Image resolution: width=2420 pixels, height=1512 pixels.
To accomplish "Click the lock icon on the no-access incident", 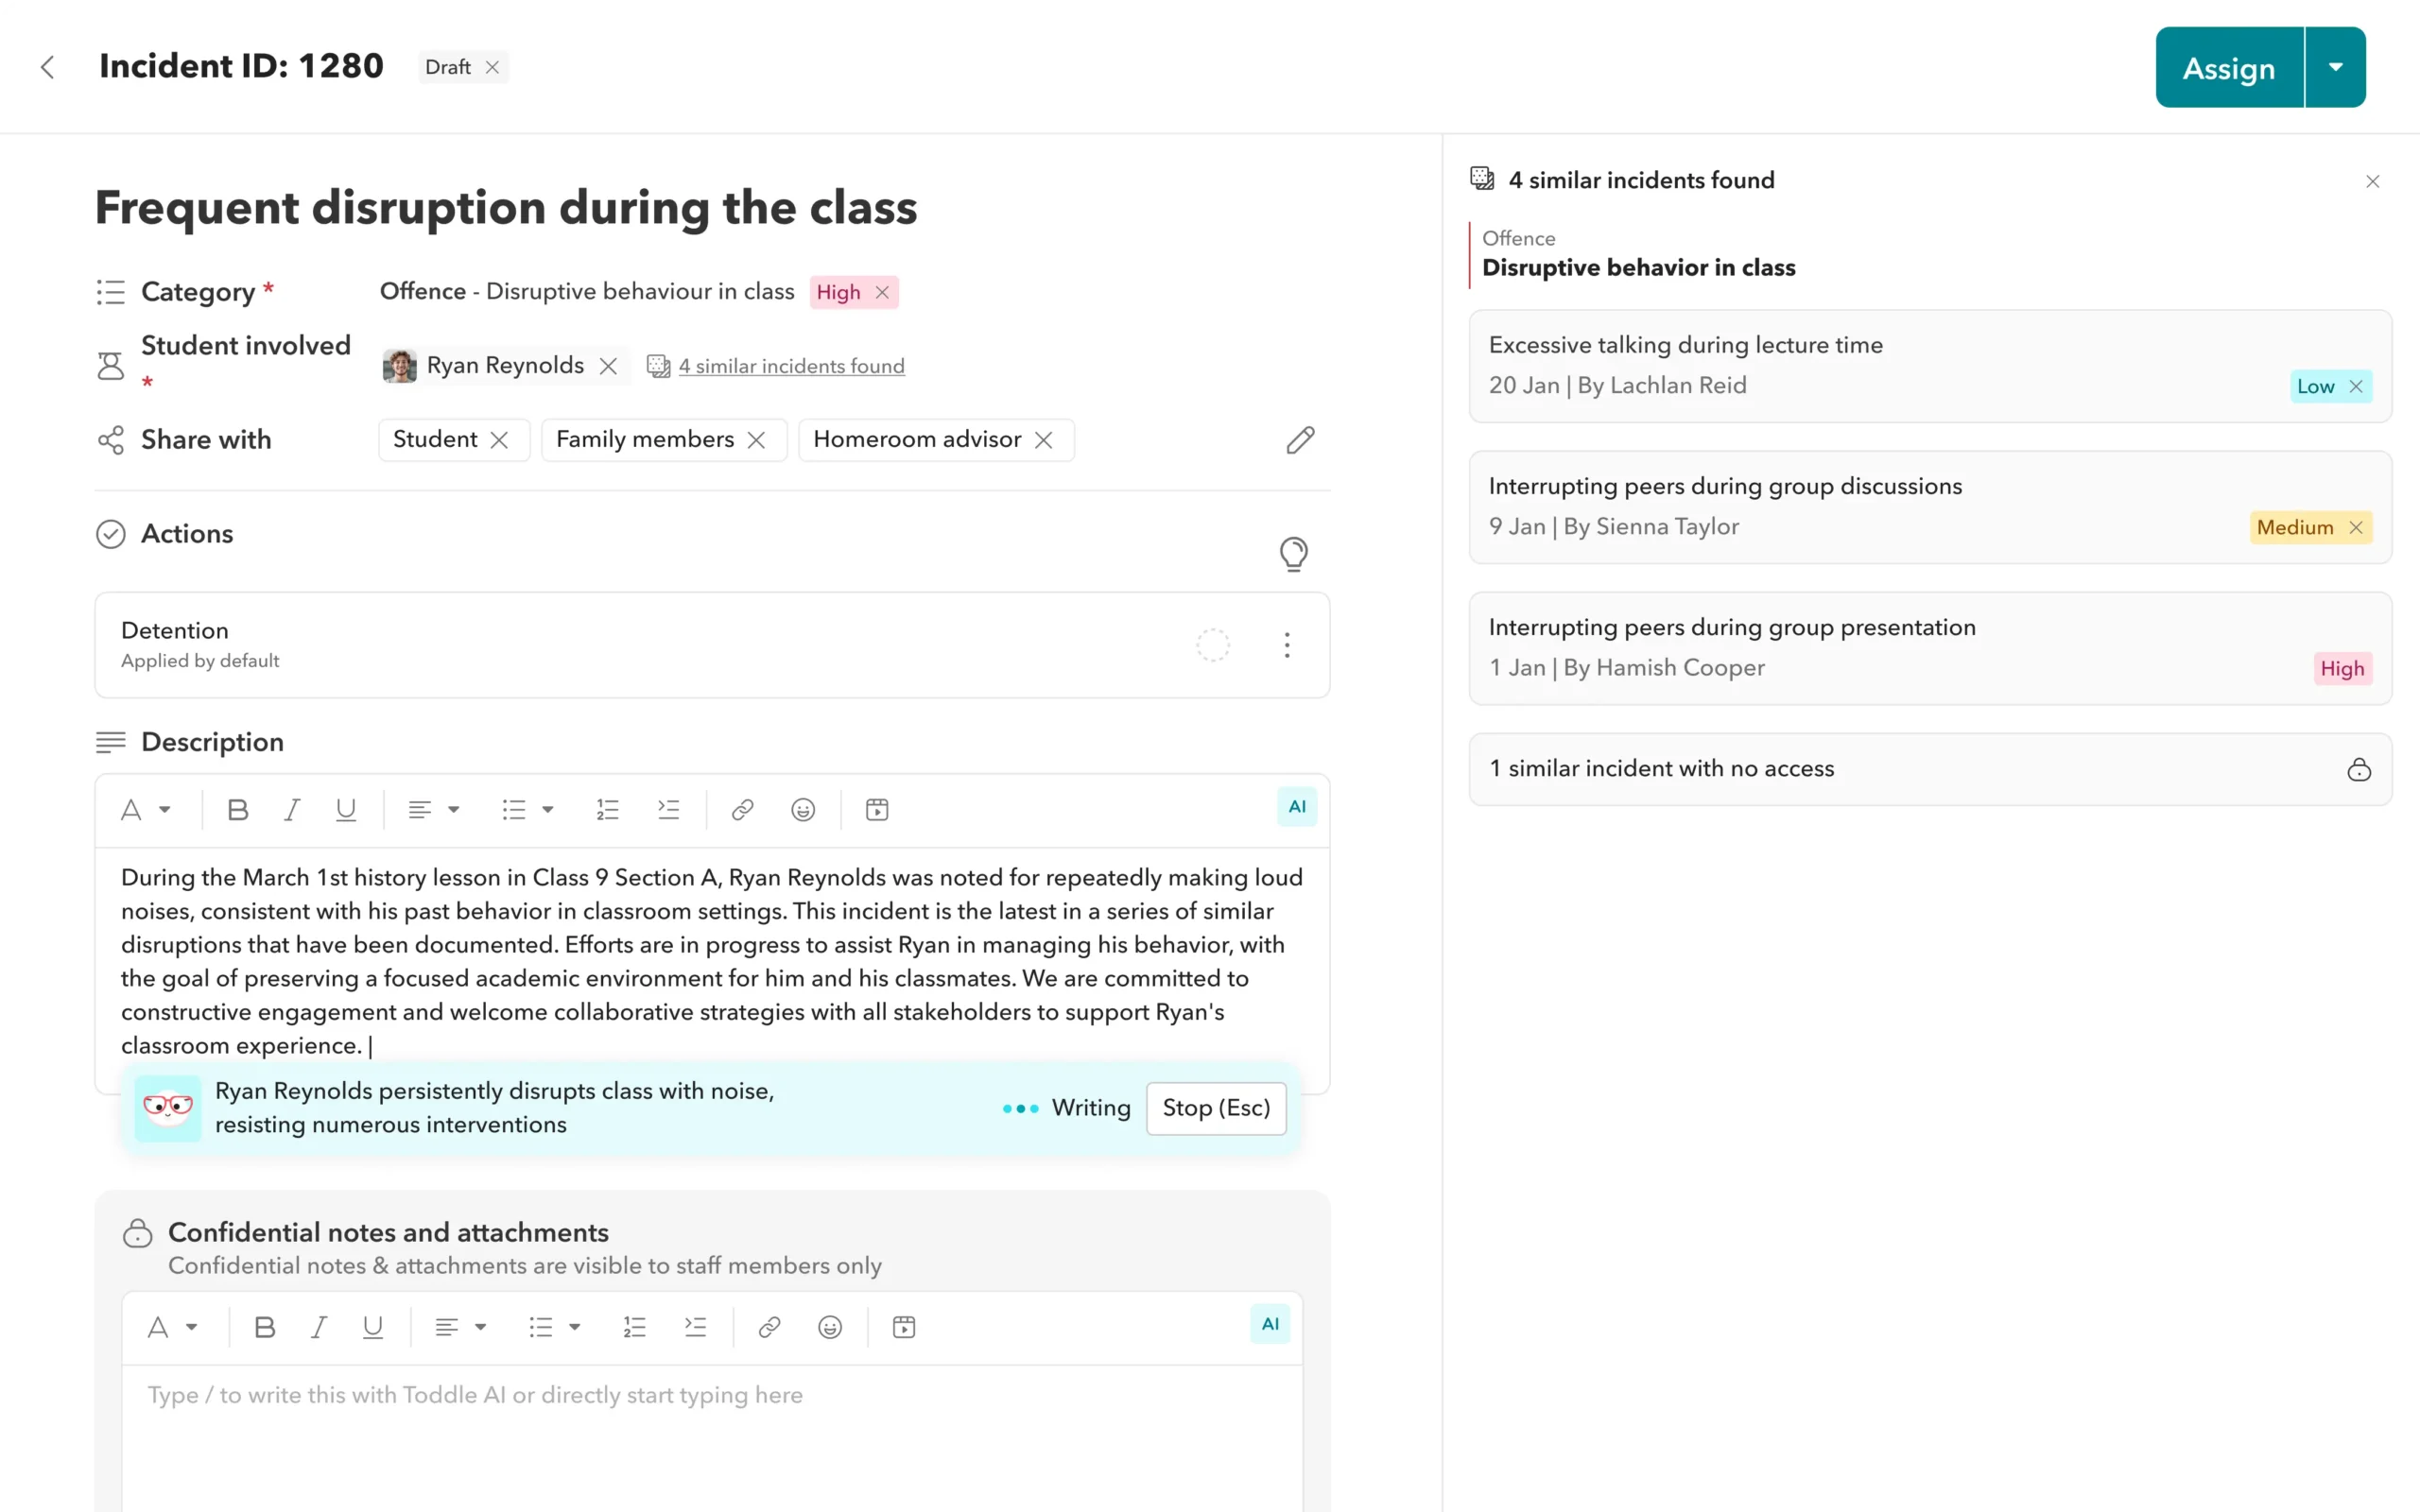I will pyautogui.click(x=2359, y=769).
